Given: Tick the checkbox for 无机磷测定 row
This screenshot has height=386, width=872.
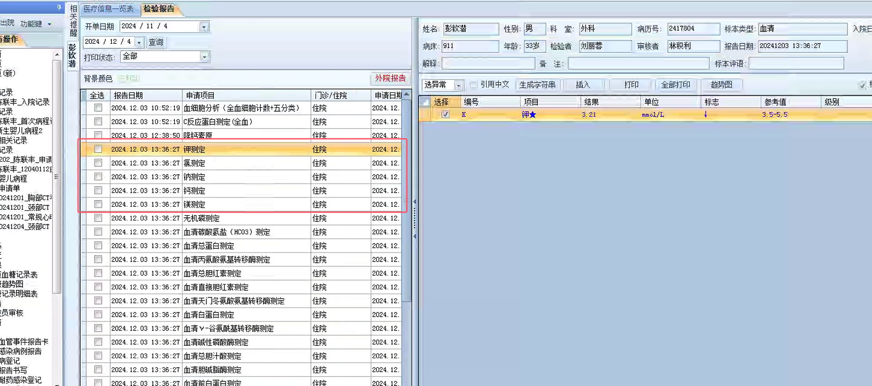Looking at the screenshot, I should pos(98,218).
